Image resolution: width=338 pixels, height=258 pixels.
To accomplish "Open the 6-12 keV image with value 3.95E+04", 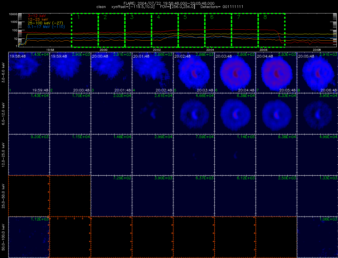I will (x=317, y=113).
